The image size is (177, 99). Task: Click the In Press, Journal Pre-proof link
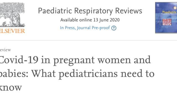coord(85,28)
